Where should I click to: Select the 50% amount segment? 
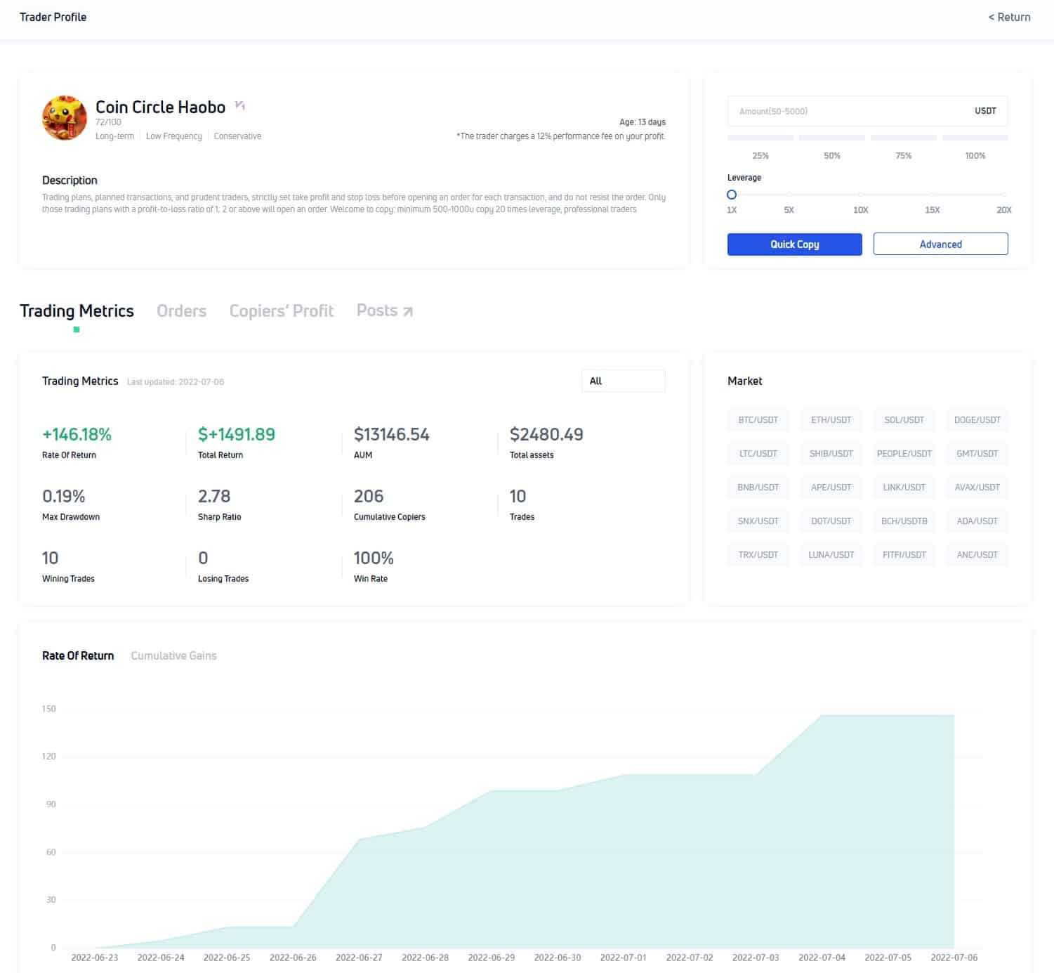[832, 138]
